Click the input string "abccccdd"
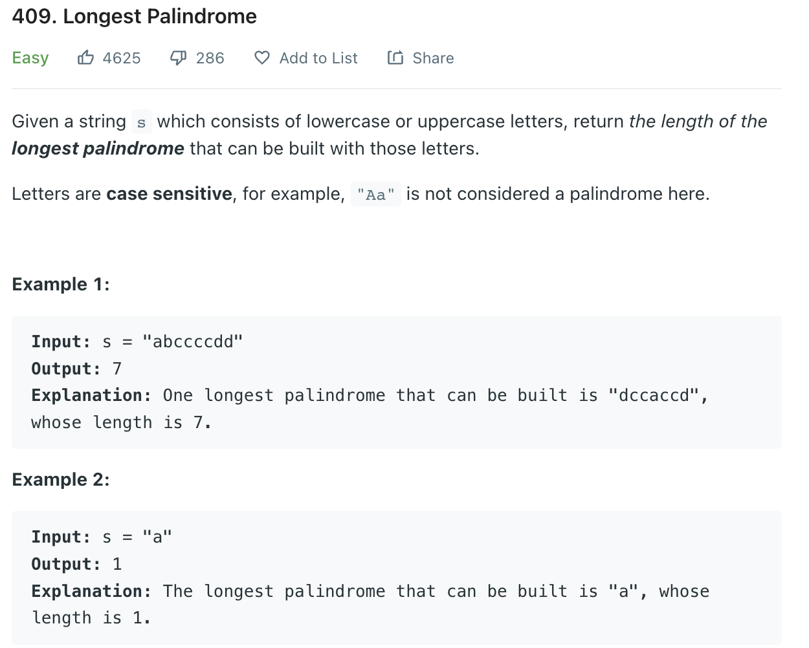The image size is (809, 648). [193, 341]
